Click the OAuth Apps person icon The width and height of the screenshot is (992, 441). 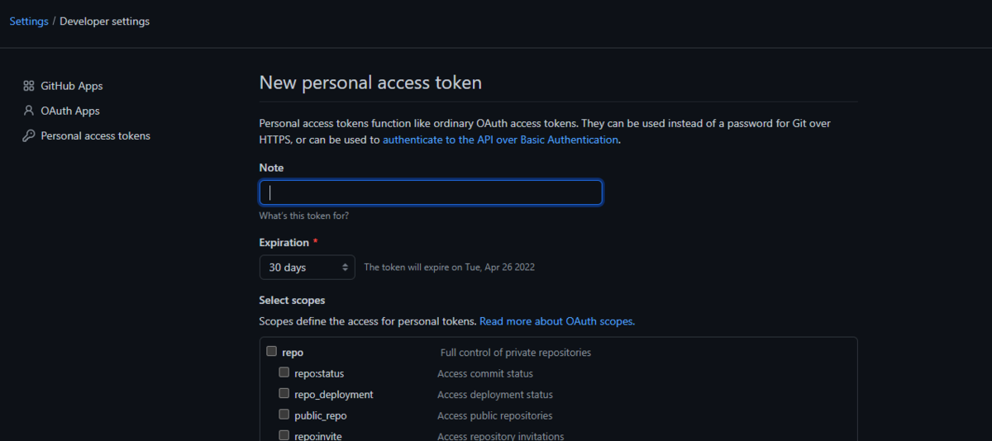pyautogui.click(x=28, y=111)
